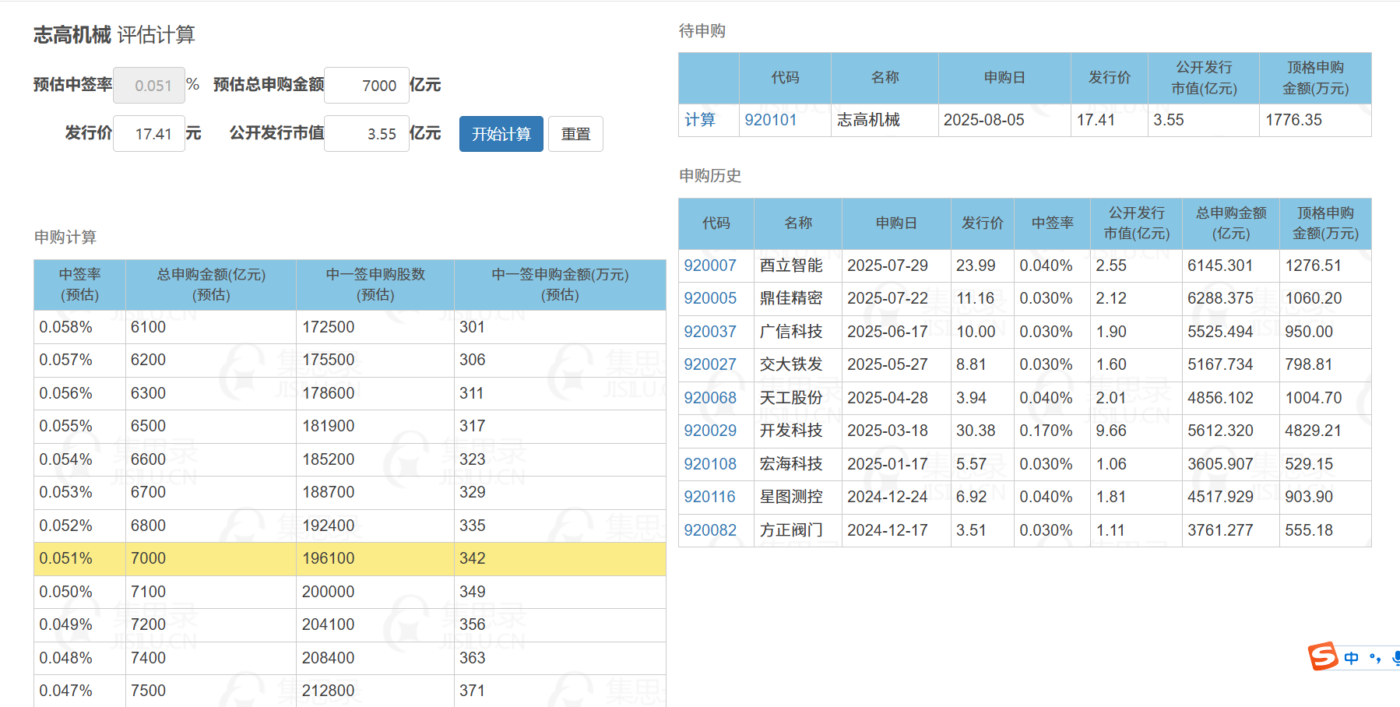The width and height of the screenshot is (1400, 707).
Task: Open 920005 鼎佳精密 code link
Action: pyautogui.click(x=709, y=298)
